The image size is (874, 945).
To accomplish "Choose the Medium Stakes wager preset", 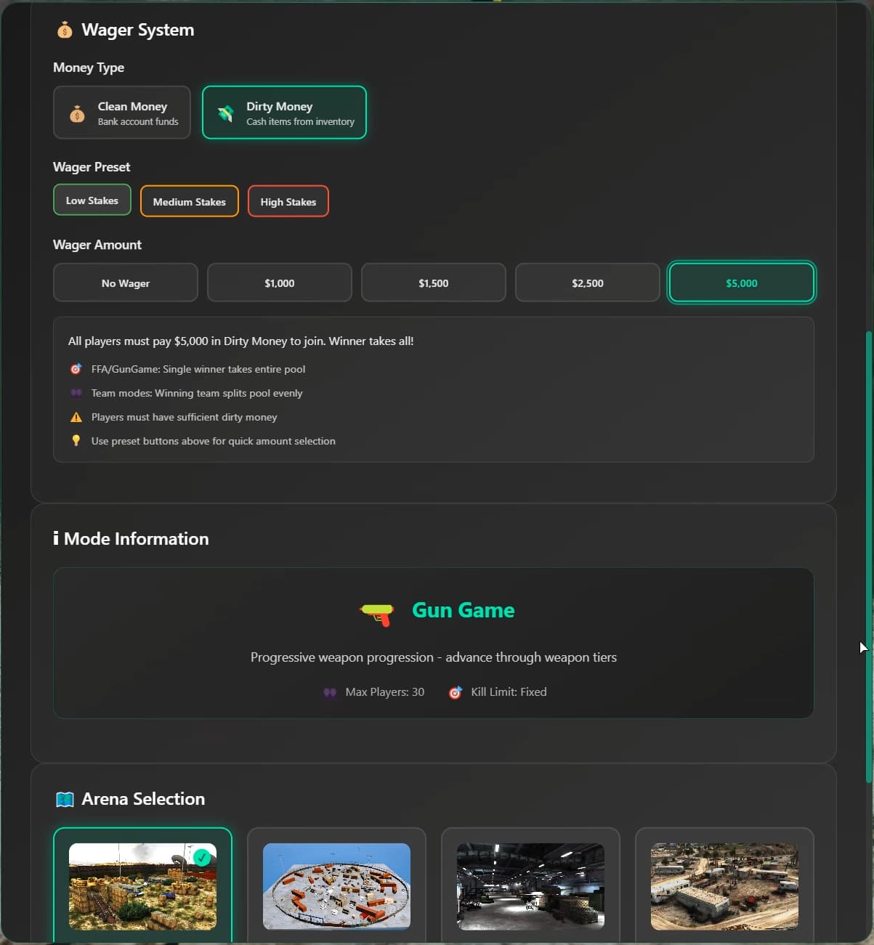I will (x=190, y=201).
